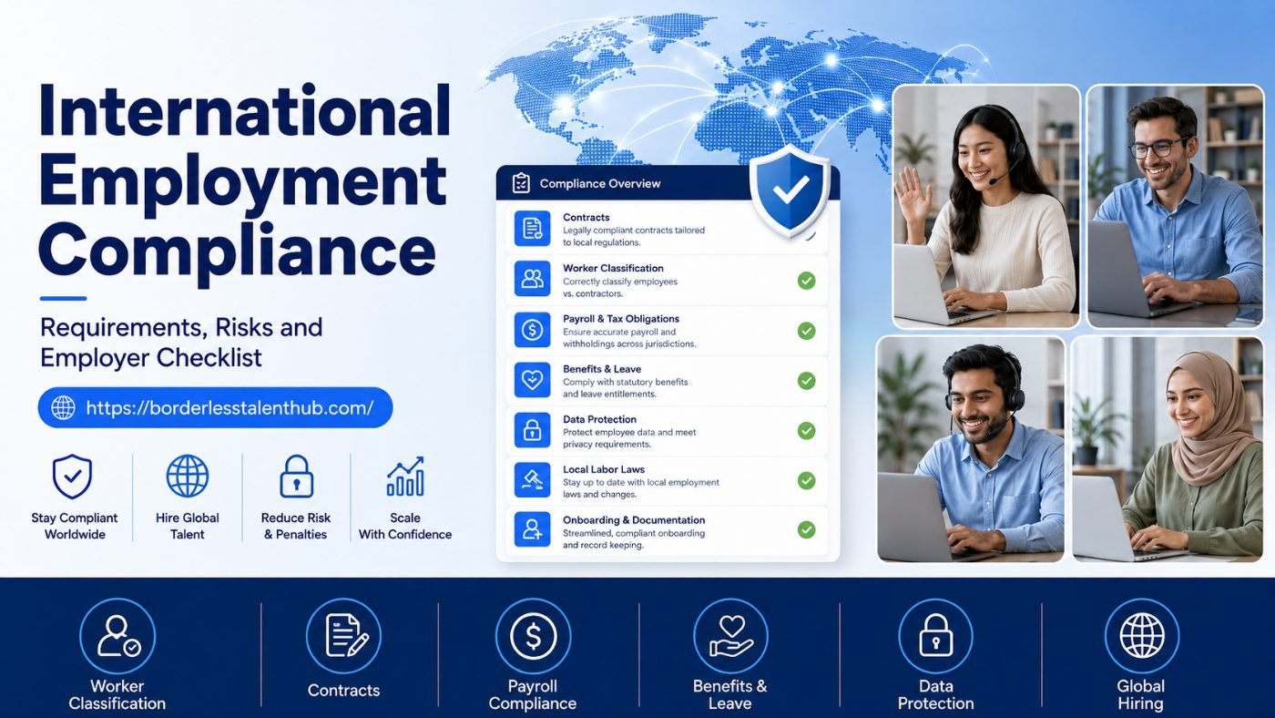The height and width of the screenshot is (718, 1275).
Task: Click the Local Labor Laws gavel icon
Action: 532,479
